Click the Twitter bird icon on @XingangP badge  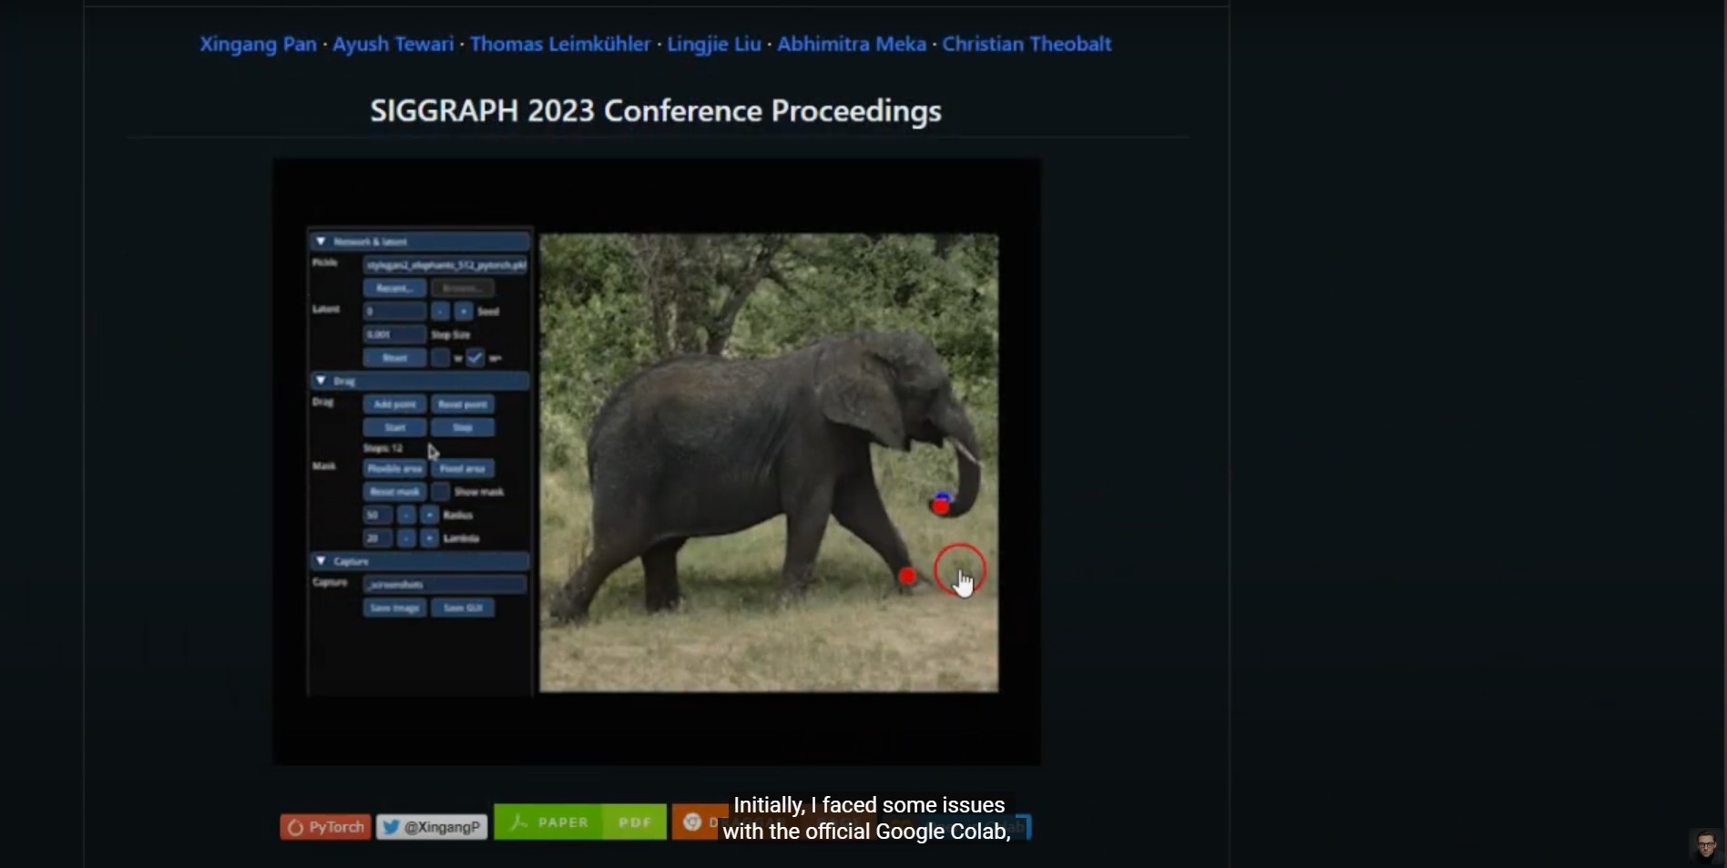point(391,827)
